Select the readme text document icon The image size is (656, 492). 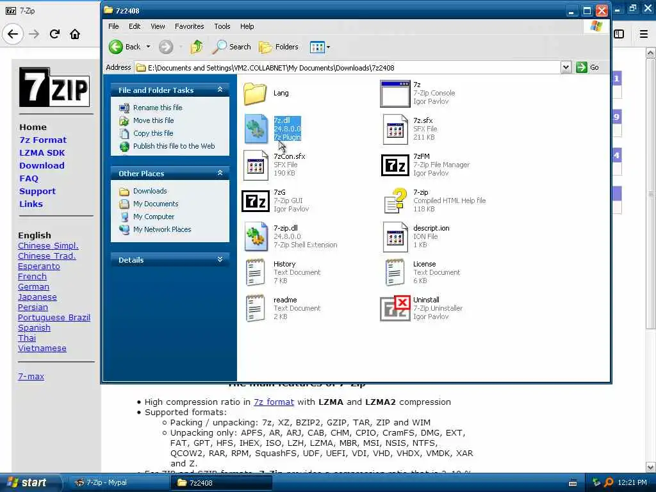[x=255, y=308]
